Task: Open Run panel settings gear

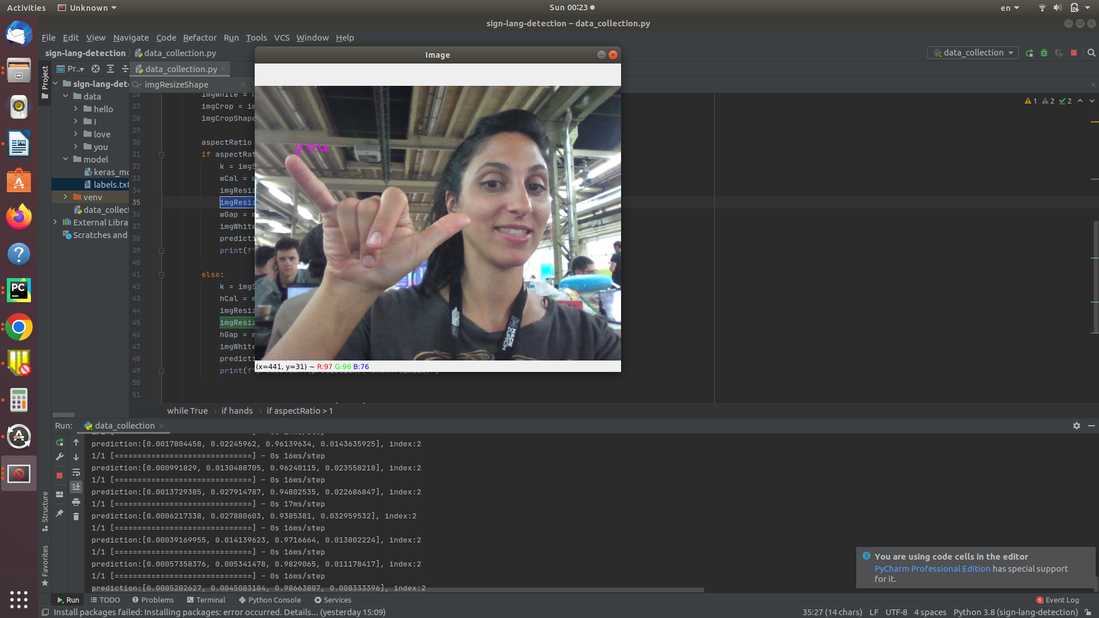Action: tap(1076, 426)
